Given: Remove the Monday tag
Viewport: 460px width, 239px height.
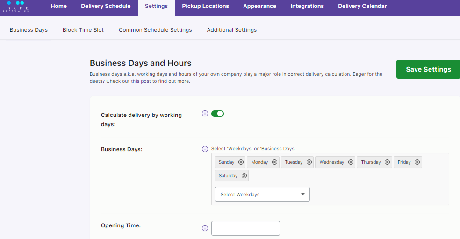Looking at the screenshot, I should pyautogui.click(x=275, y=162).
